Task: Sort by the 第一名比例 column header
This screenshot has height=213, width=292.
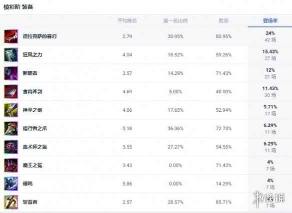Action: [x=175, y=20]
